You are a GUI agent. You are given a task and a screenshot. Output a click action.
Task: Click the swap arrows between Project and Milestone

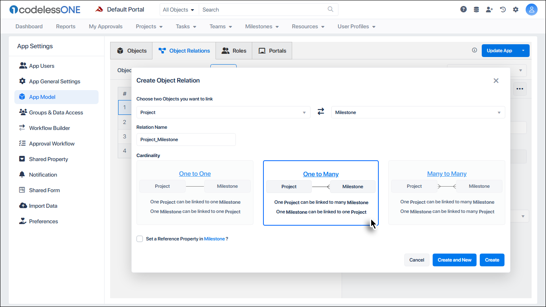320,112
